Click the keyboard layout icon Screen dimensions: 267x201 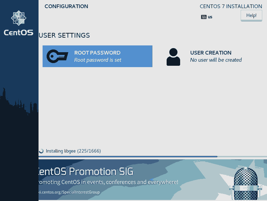click(x=204, y=17)
